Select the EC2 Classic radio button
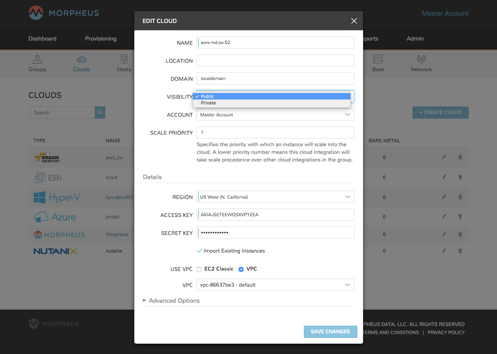 click(199, 269)
